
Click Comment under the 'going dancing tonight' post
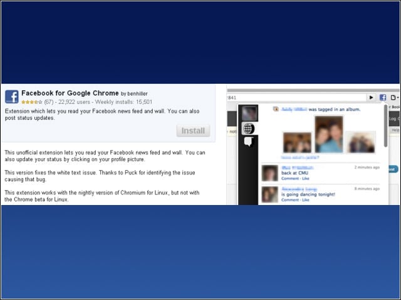pyautogui.click(x=289, y=200)
